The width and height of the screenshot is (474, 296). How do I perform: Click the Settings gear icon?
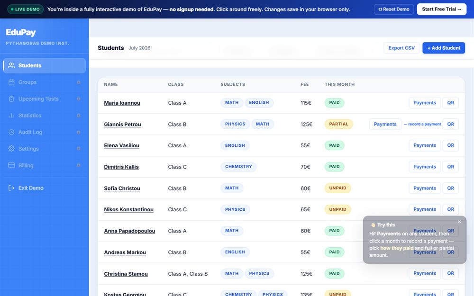(x=11, y=149)
